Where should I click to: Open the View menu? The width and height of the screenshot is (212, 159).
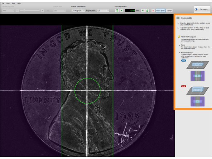[x=8, y=3]
